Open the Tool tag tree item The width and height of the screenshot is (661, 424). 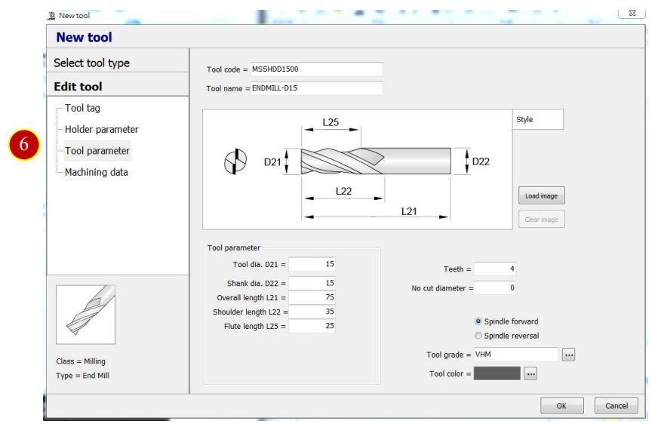coord(83,109)
